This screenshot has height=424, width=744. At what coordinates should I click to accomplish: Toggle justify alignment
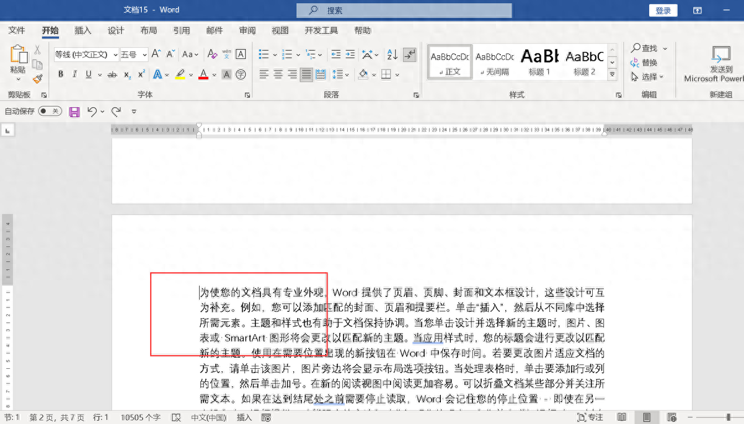[306, 74]
